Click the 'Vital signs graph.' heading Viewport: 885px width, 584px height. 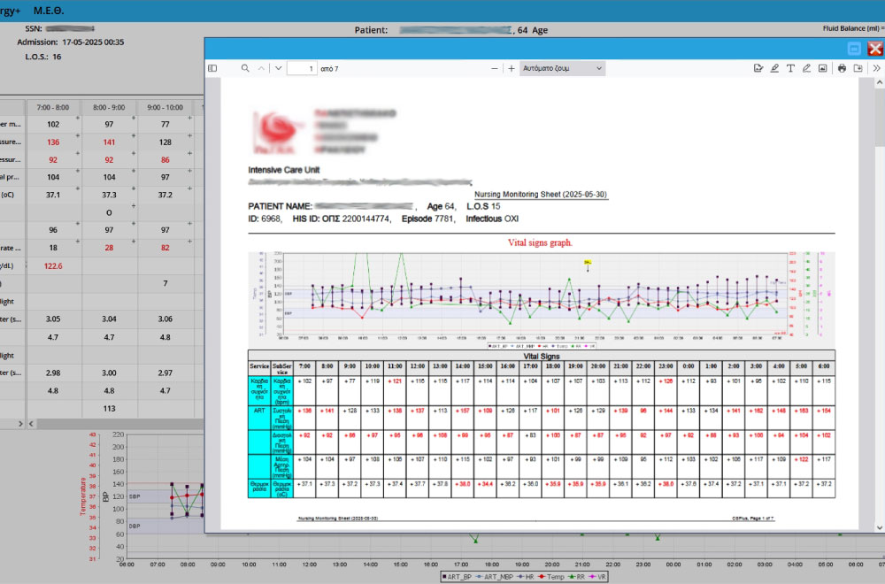pyautogui.click(x=540, y=242)
